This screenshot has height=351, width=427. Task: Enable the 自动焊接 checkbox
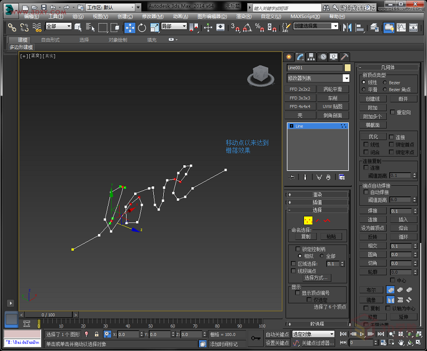click(x=366, y=192)
